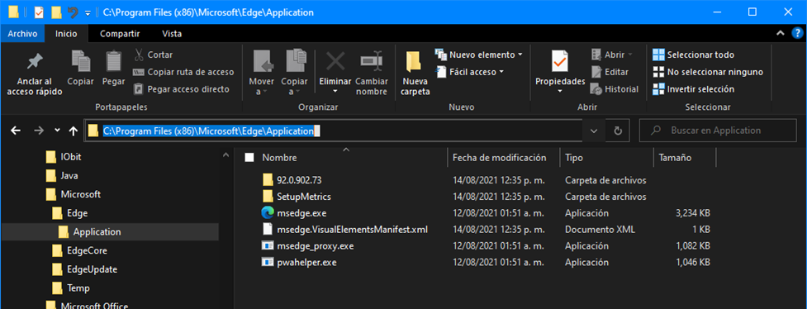The image size is (807, 309).
Task: Click the Mover a icon
Action: coord(263,62)
